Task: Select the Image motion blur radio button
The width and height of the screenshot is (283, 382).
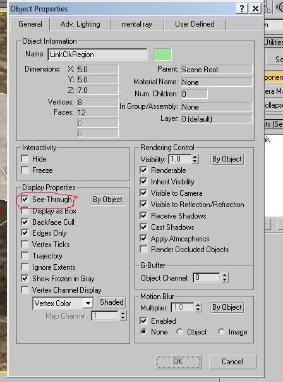Action: click(x=221, y=332)
